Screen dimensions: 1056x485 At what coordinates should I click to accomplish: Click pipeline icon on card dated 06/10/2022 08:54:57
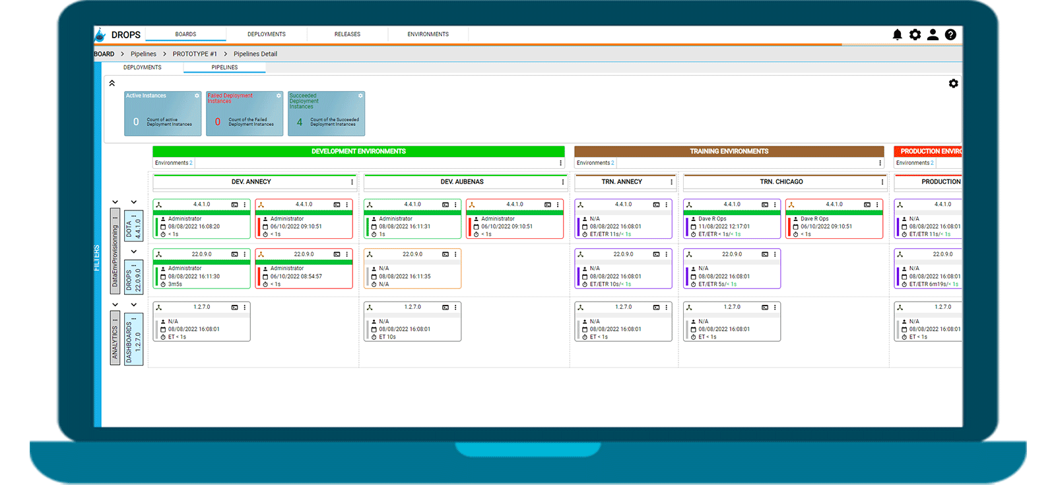261,254
